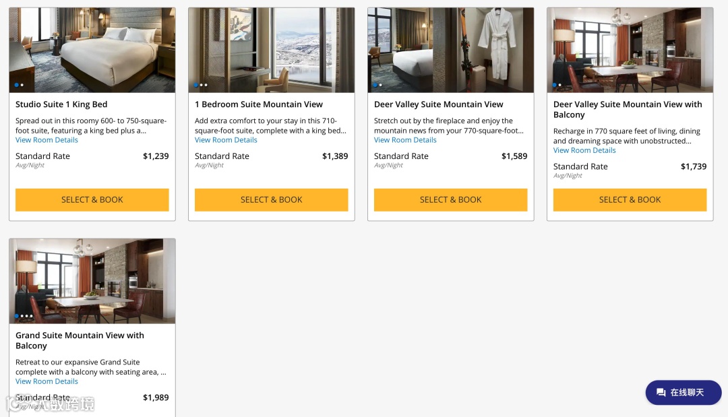Image resolution: width=728 pixels, height=417 pixels.
Task: Open the Studio Suite bedroom photo
Action: point(92,50)
